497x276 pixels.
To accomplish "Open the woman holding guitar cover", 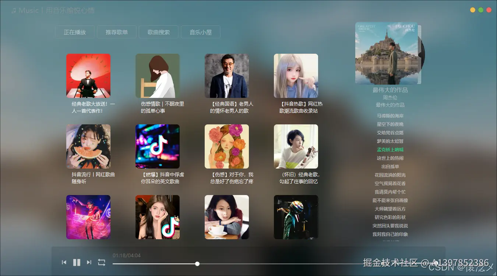I will [x=296, y=146].
